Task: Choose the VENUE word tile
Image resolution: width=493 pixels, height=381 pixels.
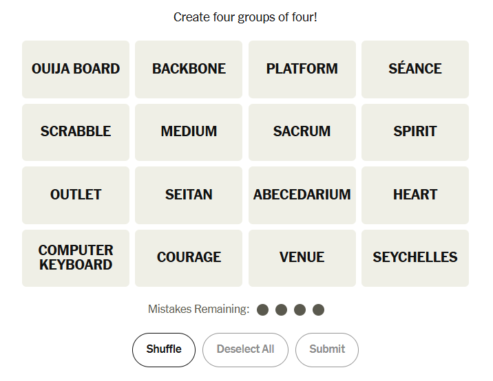Action: click(302, 258)
